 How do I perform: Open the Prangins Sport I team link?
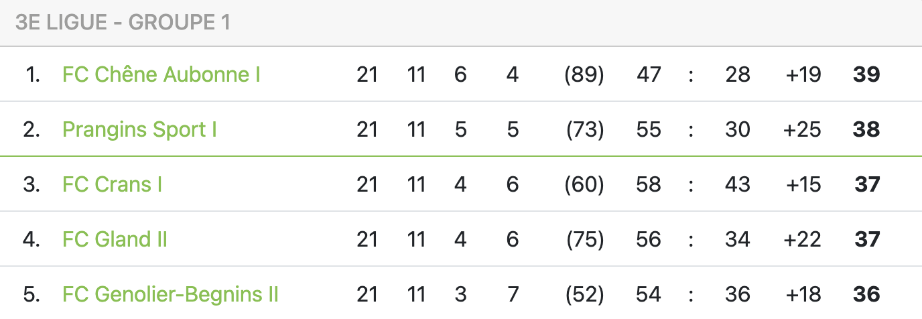click(x=139, y=129)
